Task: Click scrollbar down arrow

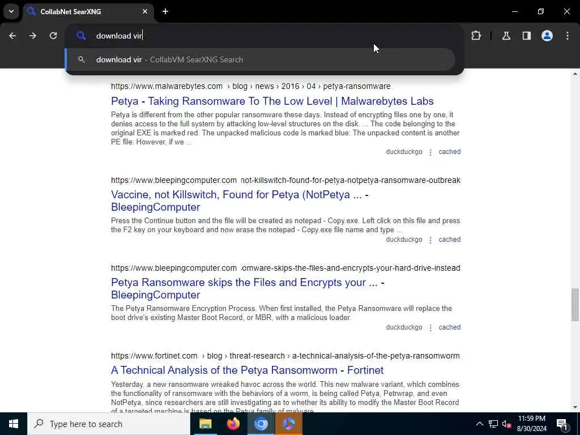Action: 575,407
